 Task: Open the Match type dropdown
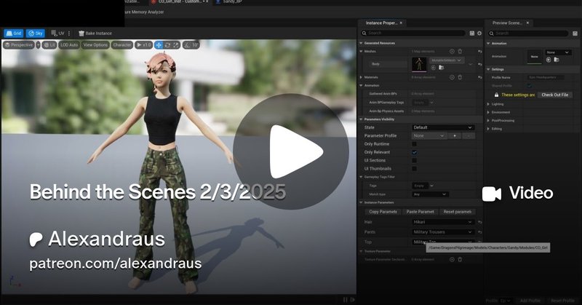tap(430, 194)
